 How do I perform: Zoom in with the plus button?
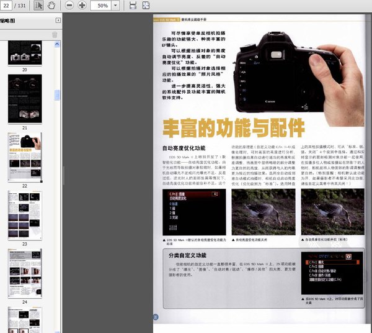(x=82, y=6)
